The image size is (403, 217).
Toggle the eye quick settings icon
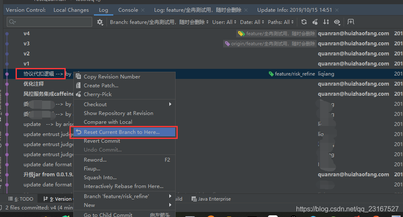pos(337,22)
